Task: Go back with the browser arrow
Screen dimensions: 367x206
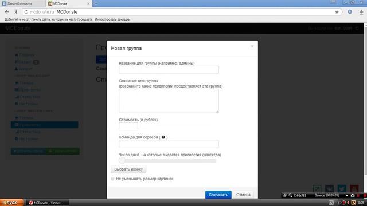Action: coord(7,12)
